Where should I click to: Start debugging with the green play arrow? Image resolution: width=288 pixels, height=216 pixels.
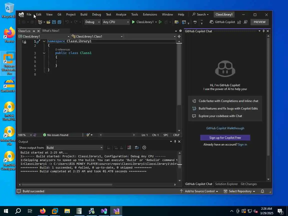point(133,22)
